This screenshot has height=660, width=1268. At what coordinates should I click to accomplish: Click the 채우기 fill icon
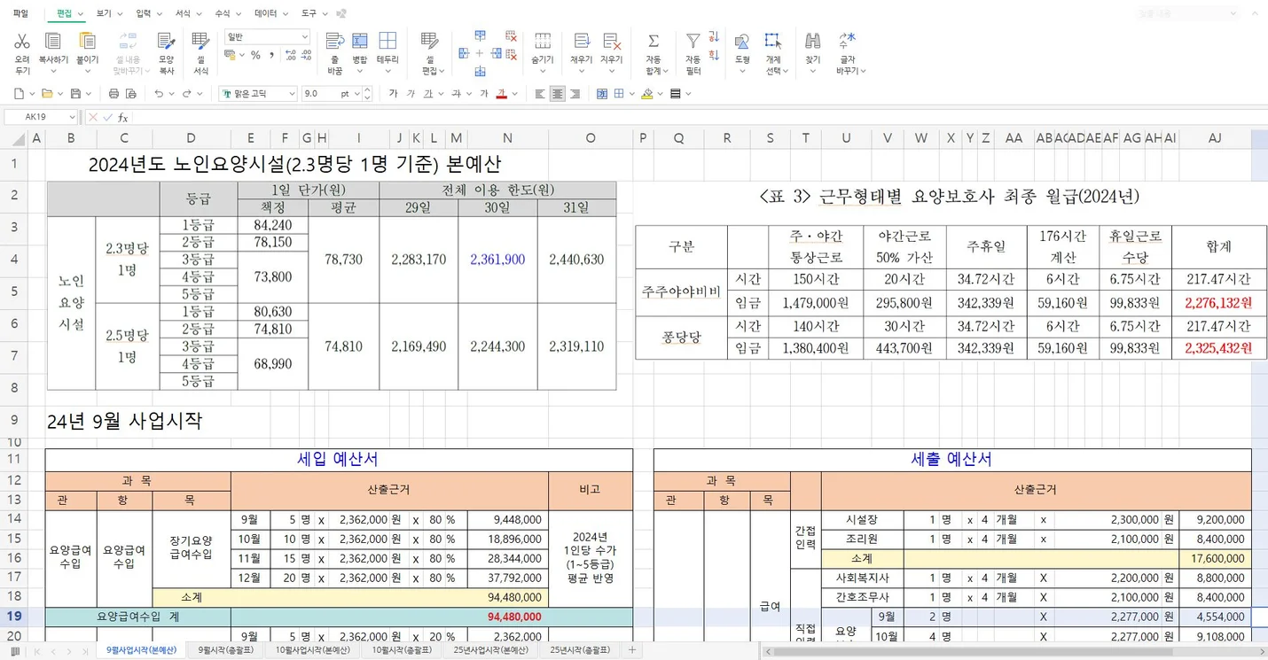(581, 41)
